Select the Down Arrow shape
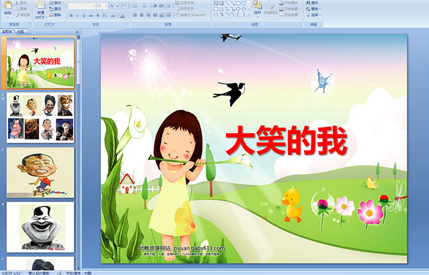Screen dimensions: 429x275 [244, 9]
